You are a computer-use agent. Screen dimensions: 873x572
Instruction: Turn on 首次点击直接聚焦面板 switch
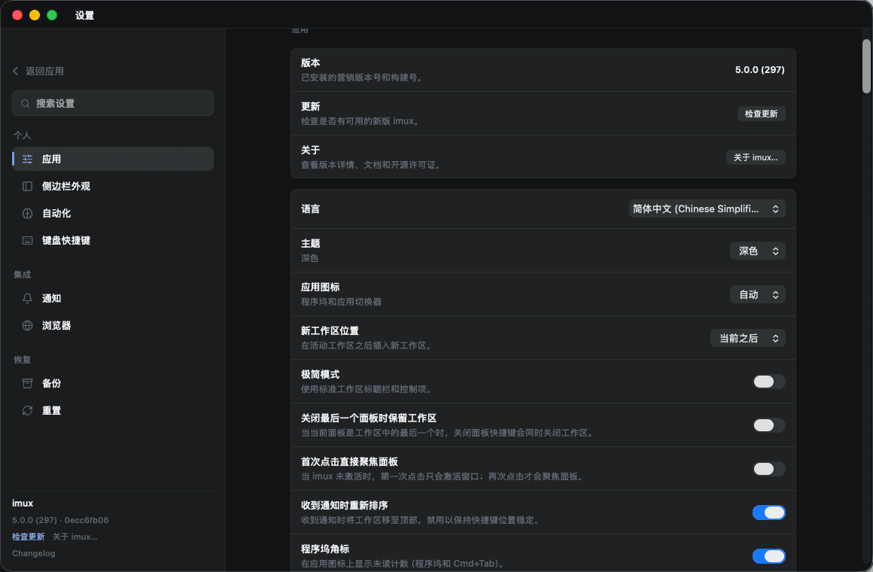click(x=769, y=469)
